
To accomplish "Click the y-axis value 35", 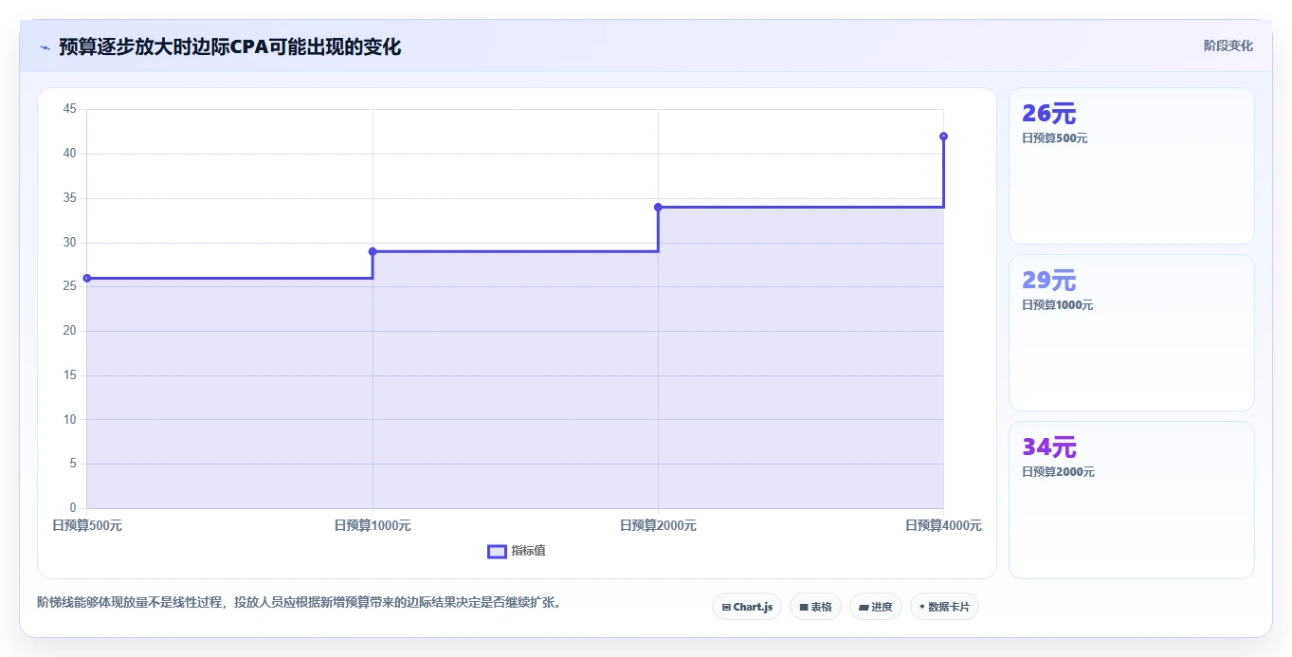I will 69,198.
